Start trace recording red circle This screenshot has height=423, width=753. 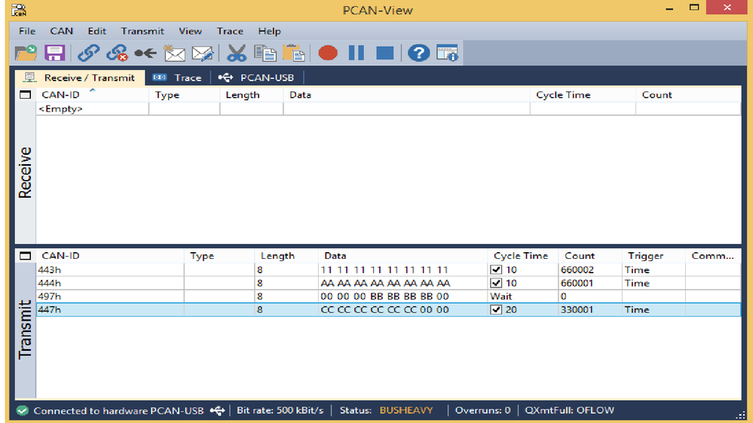[x=328, y=53]
